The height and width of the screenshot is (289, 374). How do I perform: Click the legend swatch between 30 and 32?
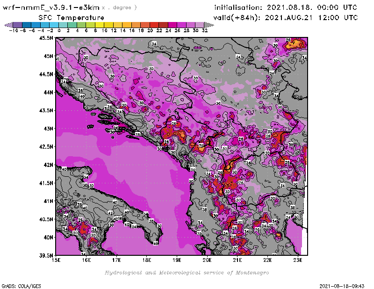click(200, 25)
